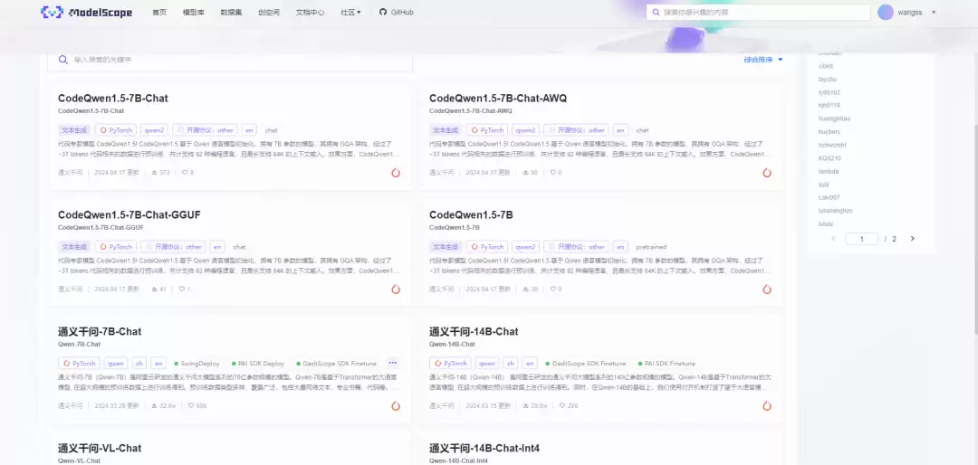This screenshot has height=465, width=978.
Task: Open the wangss account dropdown arrow
Action: click(x=934, y=12)
